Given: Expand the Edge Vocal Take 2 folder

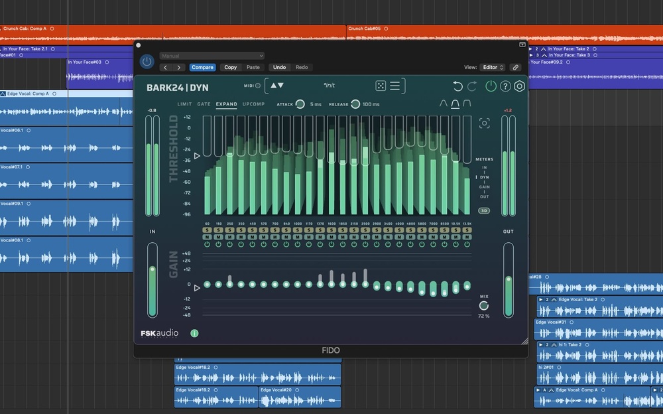Looking at the screenshot, I should click(540, 300).
